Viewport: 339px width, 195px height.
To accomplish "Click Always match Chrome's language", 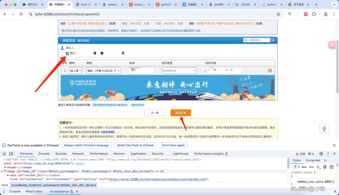I will 86,145.
